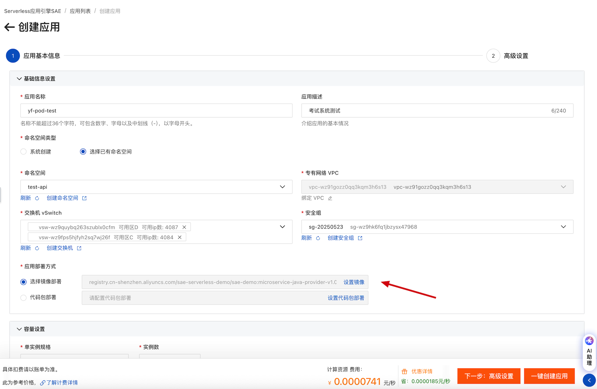Image resolution: width=597 pixels, height=389 pixels.
Task: Select the 代码包部署 radio option
Action: (24, 298)
